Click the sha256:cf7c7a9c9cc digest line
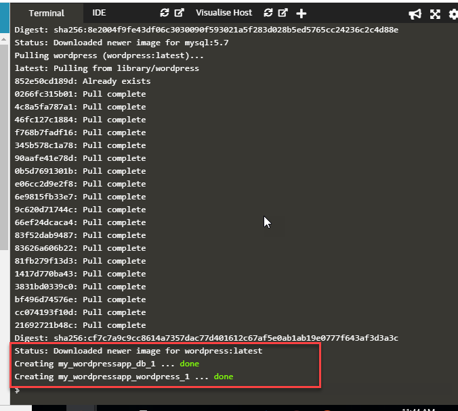This screenshot has height=411, width=458. pos(206,337)
